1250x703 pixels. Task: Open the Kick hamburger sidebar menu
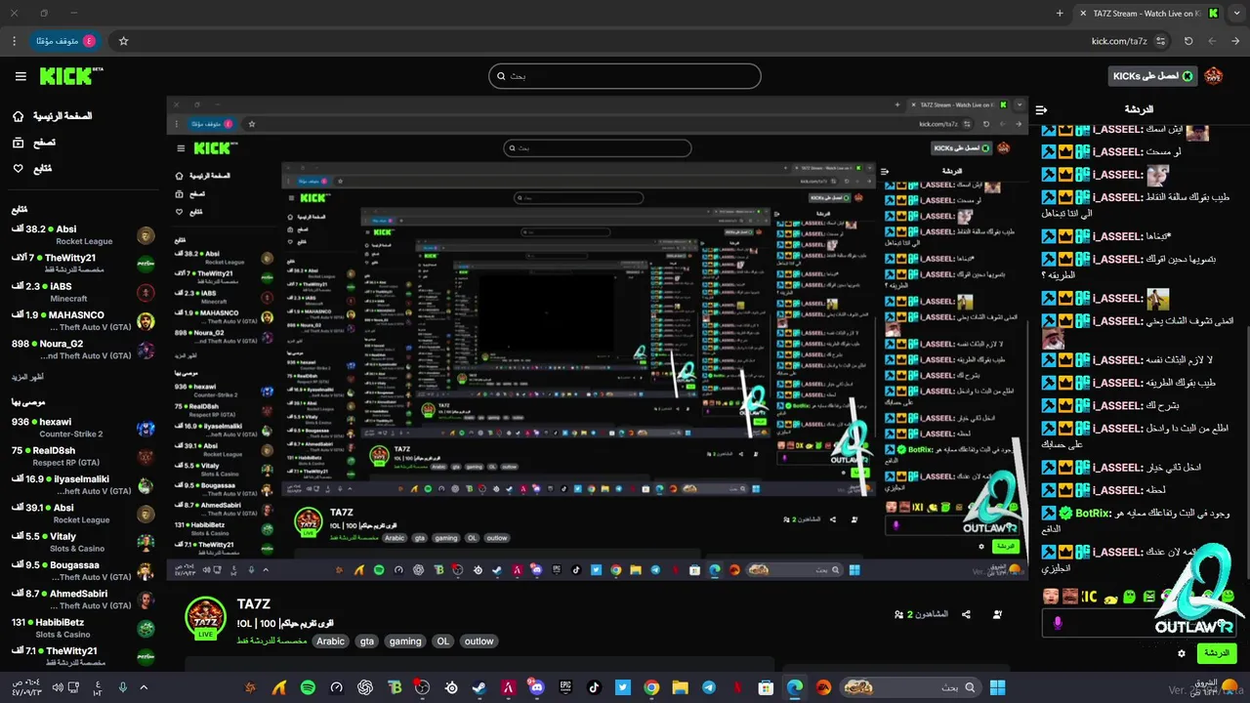point(21,76)
